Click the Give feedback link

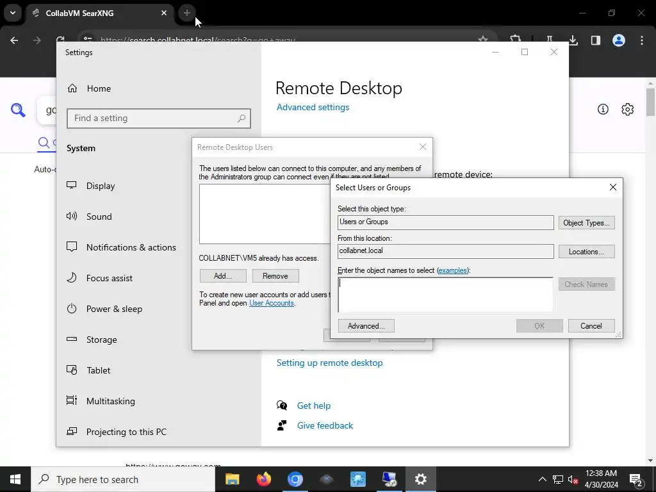tap(325, 425)
